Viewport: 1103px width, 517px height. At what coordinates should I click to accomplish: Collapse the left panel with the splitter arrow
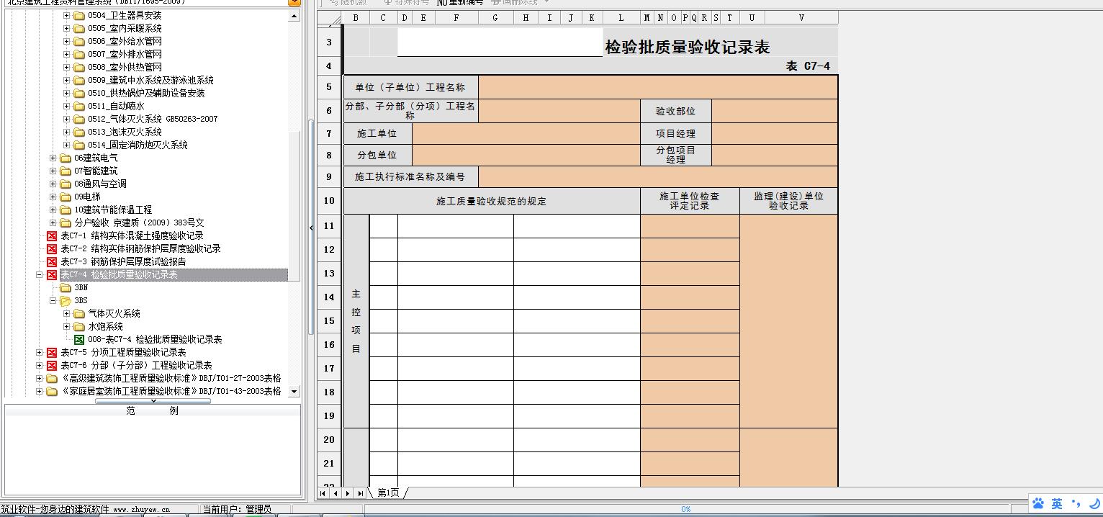click(311, 228)
